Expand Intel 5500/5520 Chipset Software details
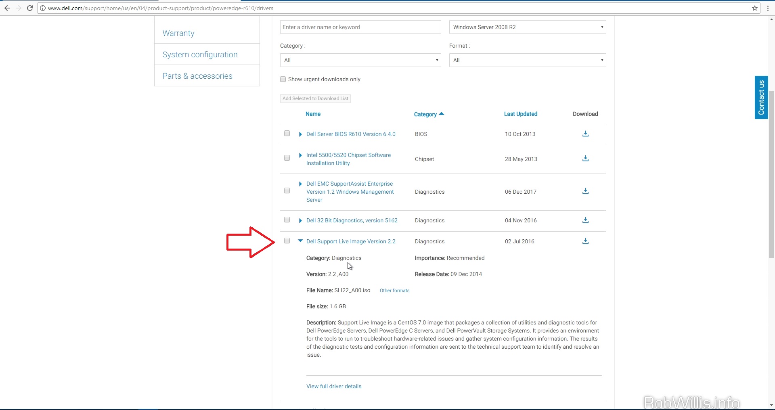775x410 pixels. click(300, 155)
